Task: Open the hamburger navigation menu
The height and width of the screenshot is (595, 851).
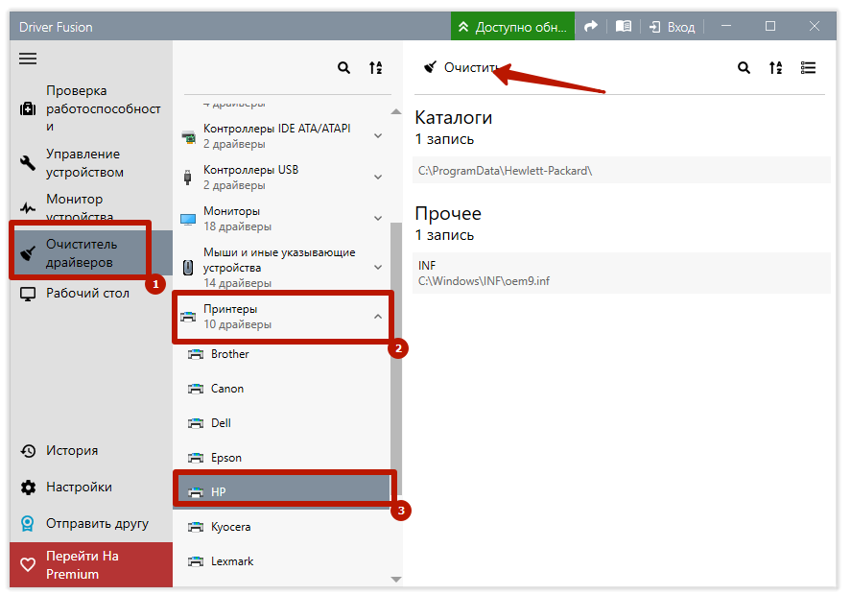Action: pos(28,59)
